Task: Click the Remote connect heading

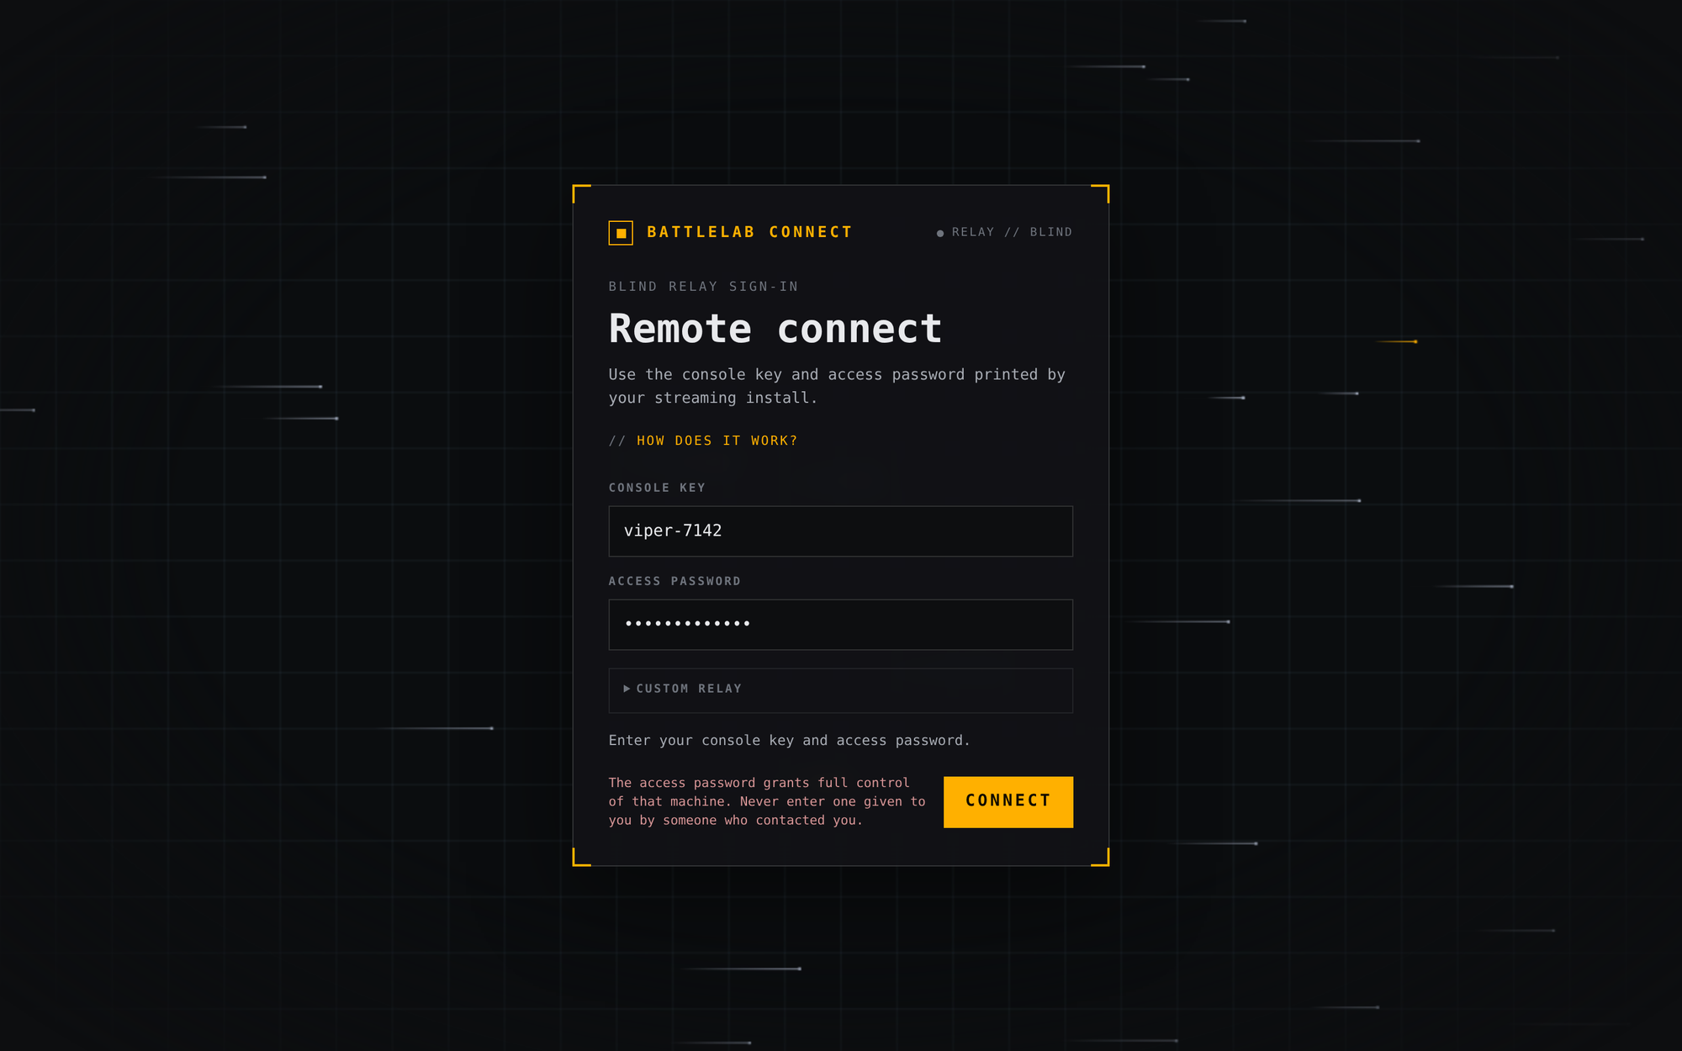Action: [x=775, y=329]
